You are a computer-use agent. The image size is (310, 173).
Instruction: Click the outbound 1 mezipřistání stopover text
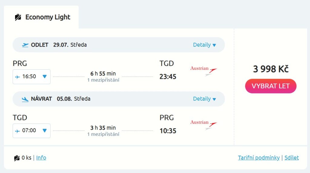(103, 80)
